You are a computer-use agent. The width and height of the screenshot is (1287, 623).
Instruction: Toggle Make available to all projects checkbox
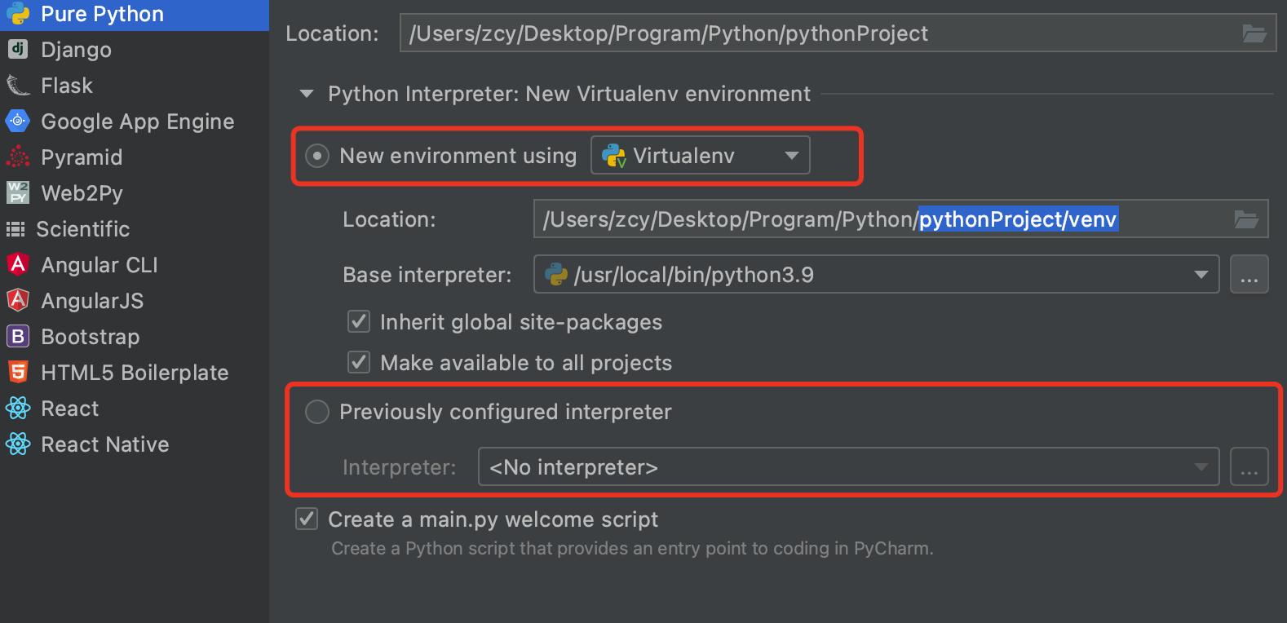[x=359, y=362]
